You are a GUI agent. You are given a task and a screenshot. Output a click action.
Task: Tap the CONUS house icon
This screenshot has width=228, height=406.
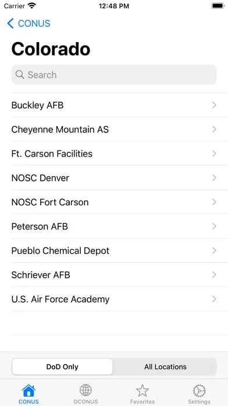click(28, 391)
